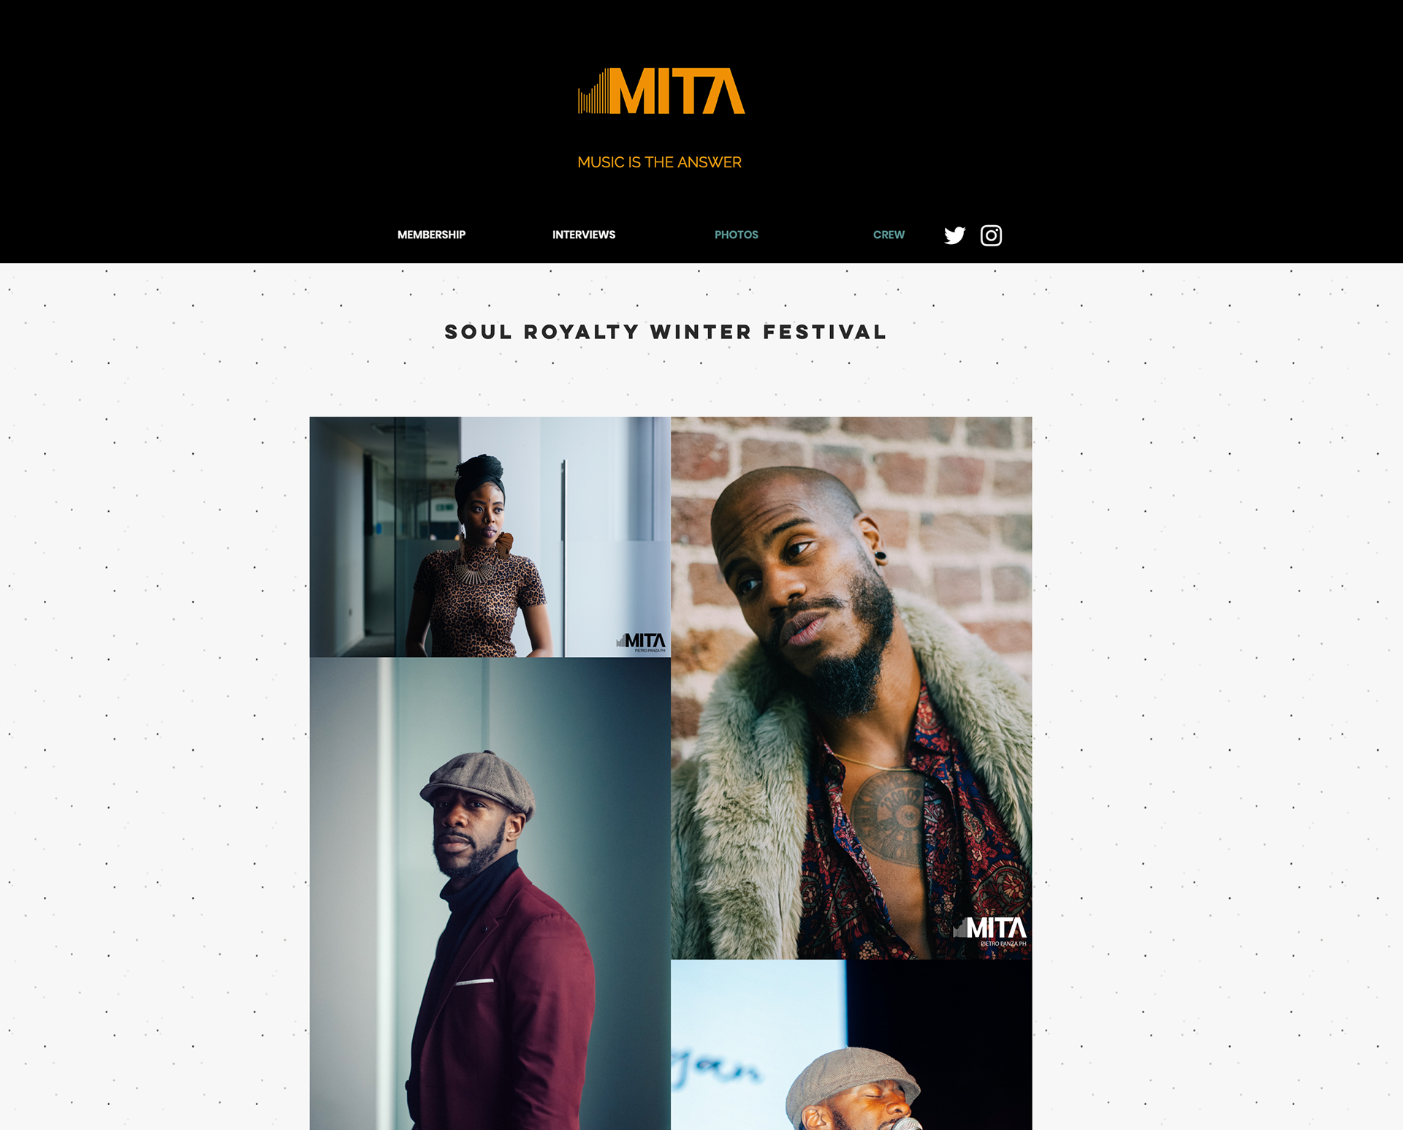Go to the MEMBERSHIP page
This screenshot has width=1403, height=1130.
(431, 235)
